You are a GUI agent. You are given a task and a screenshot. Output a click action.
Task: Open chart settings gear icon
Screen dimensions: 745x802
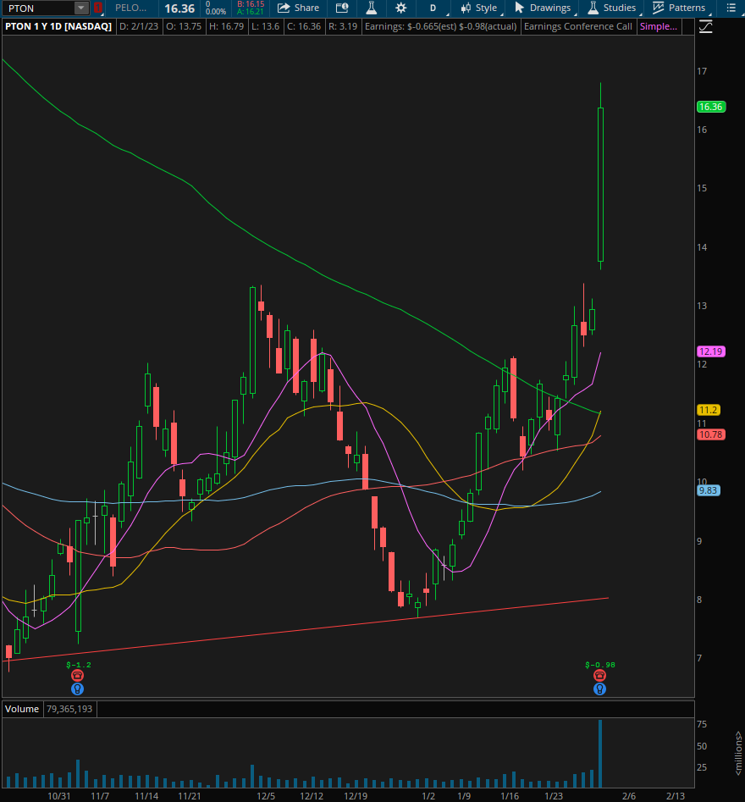point(401,8)
